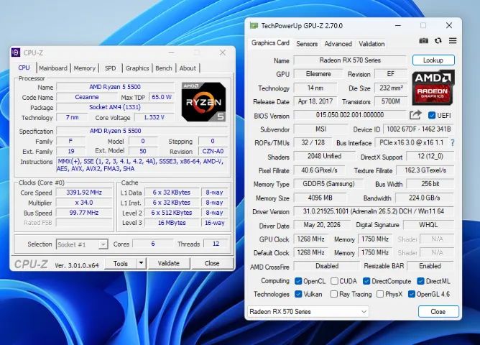Image resolution: width=480 pixels, height=345 pixels.
Task: Click the Resizable BAR value Enabled
Action: [430, 266]
